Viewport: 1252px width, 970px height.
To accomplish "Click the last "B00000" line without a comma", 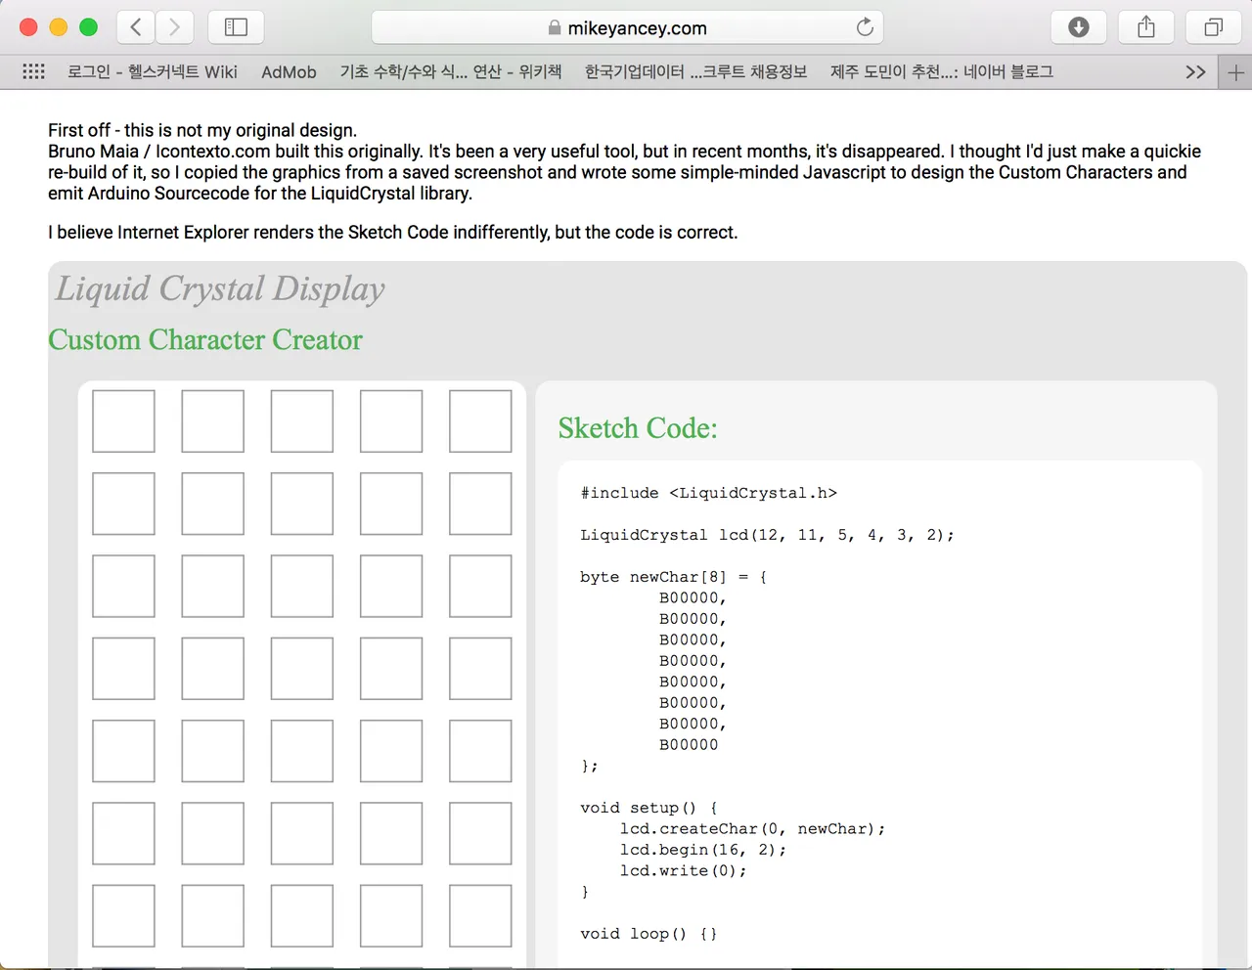I will pyautogui.click(x=689, y=745).
